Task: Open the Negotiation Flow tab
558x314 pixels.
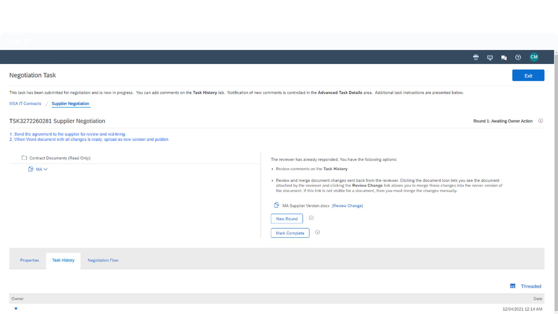Action: [x=103, y=260]
